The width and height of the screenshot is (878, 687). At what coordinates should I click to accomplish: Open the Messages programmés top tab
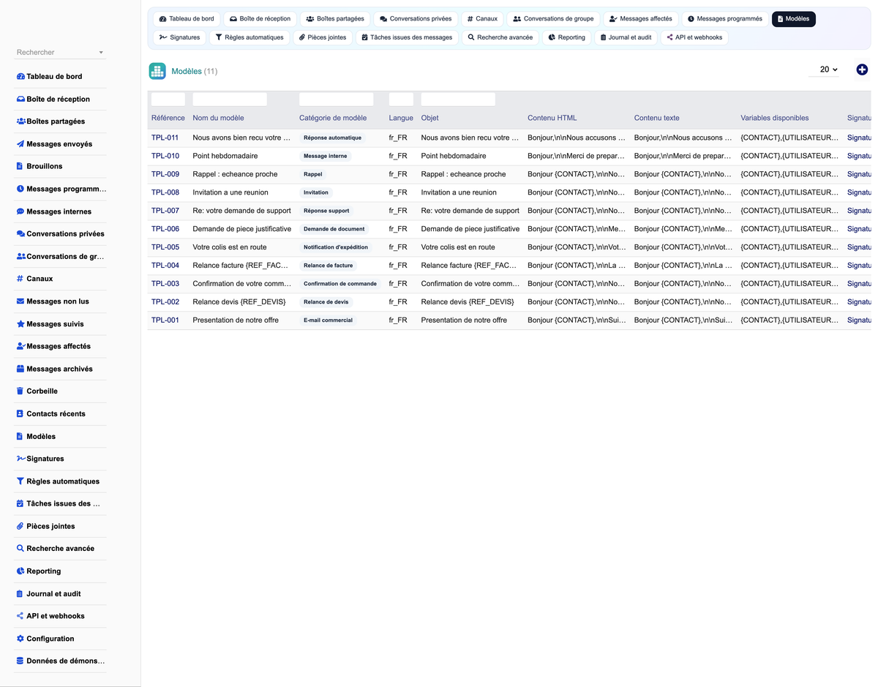pos(725,19)
